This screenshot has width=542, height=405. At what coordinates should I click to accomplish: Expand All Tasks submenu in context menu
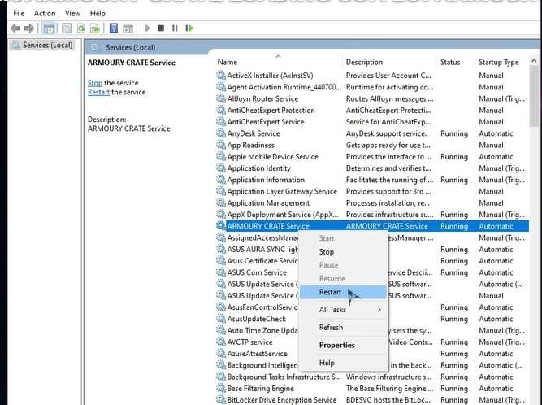(x=343, y=310)
